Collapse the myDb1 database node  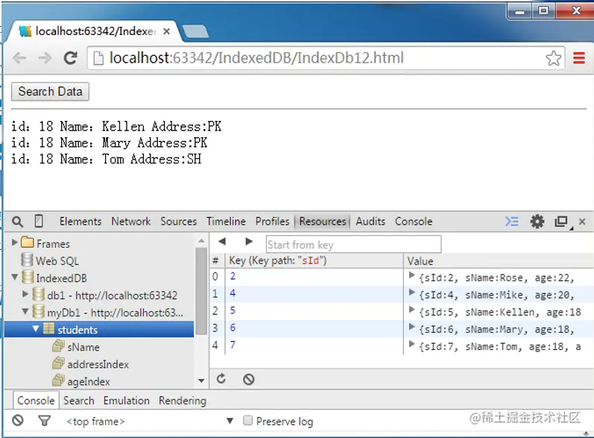tap(25, 311)
